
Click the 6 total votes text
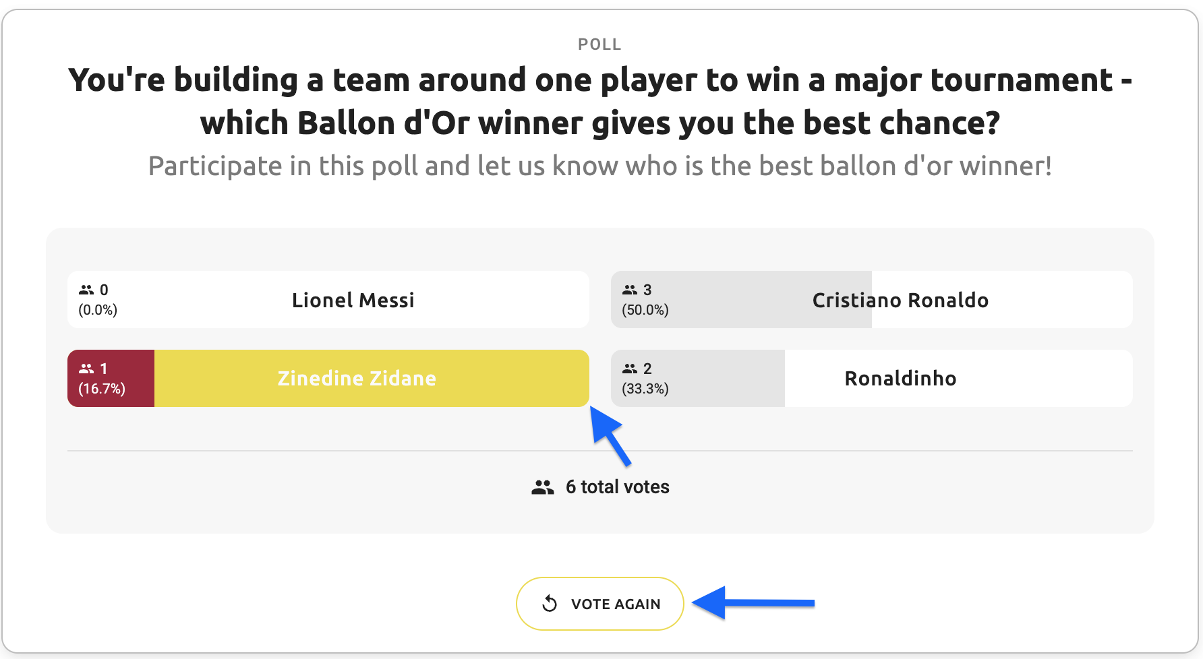point(617,487)
